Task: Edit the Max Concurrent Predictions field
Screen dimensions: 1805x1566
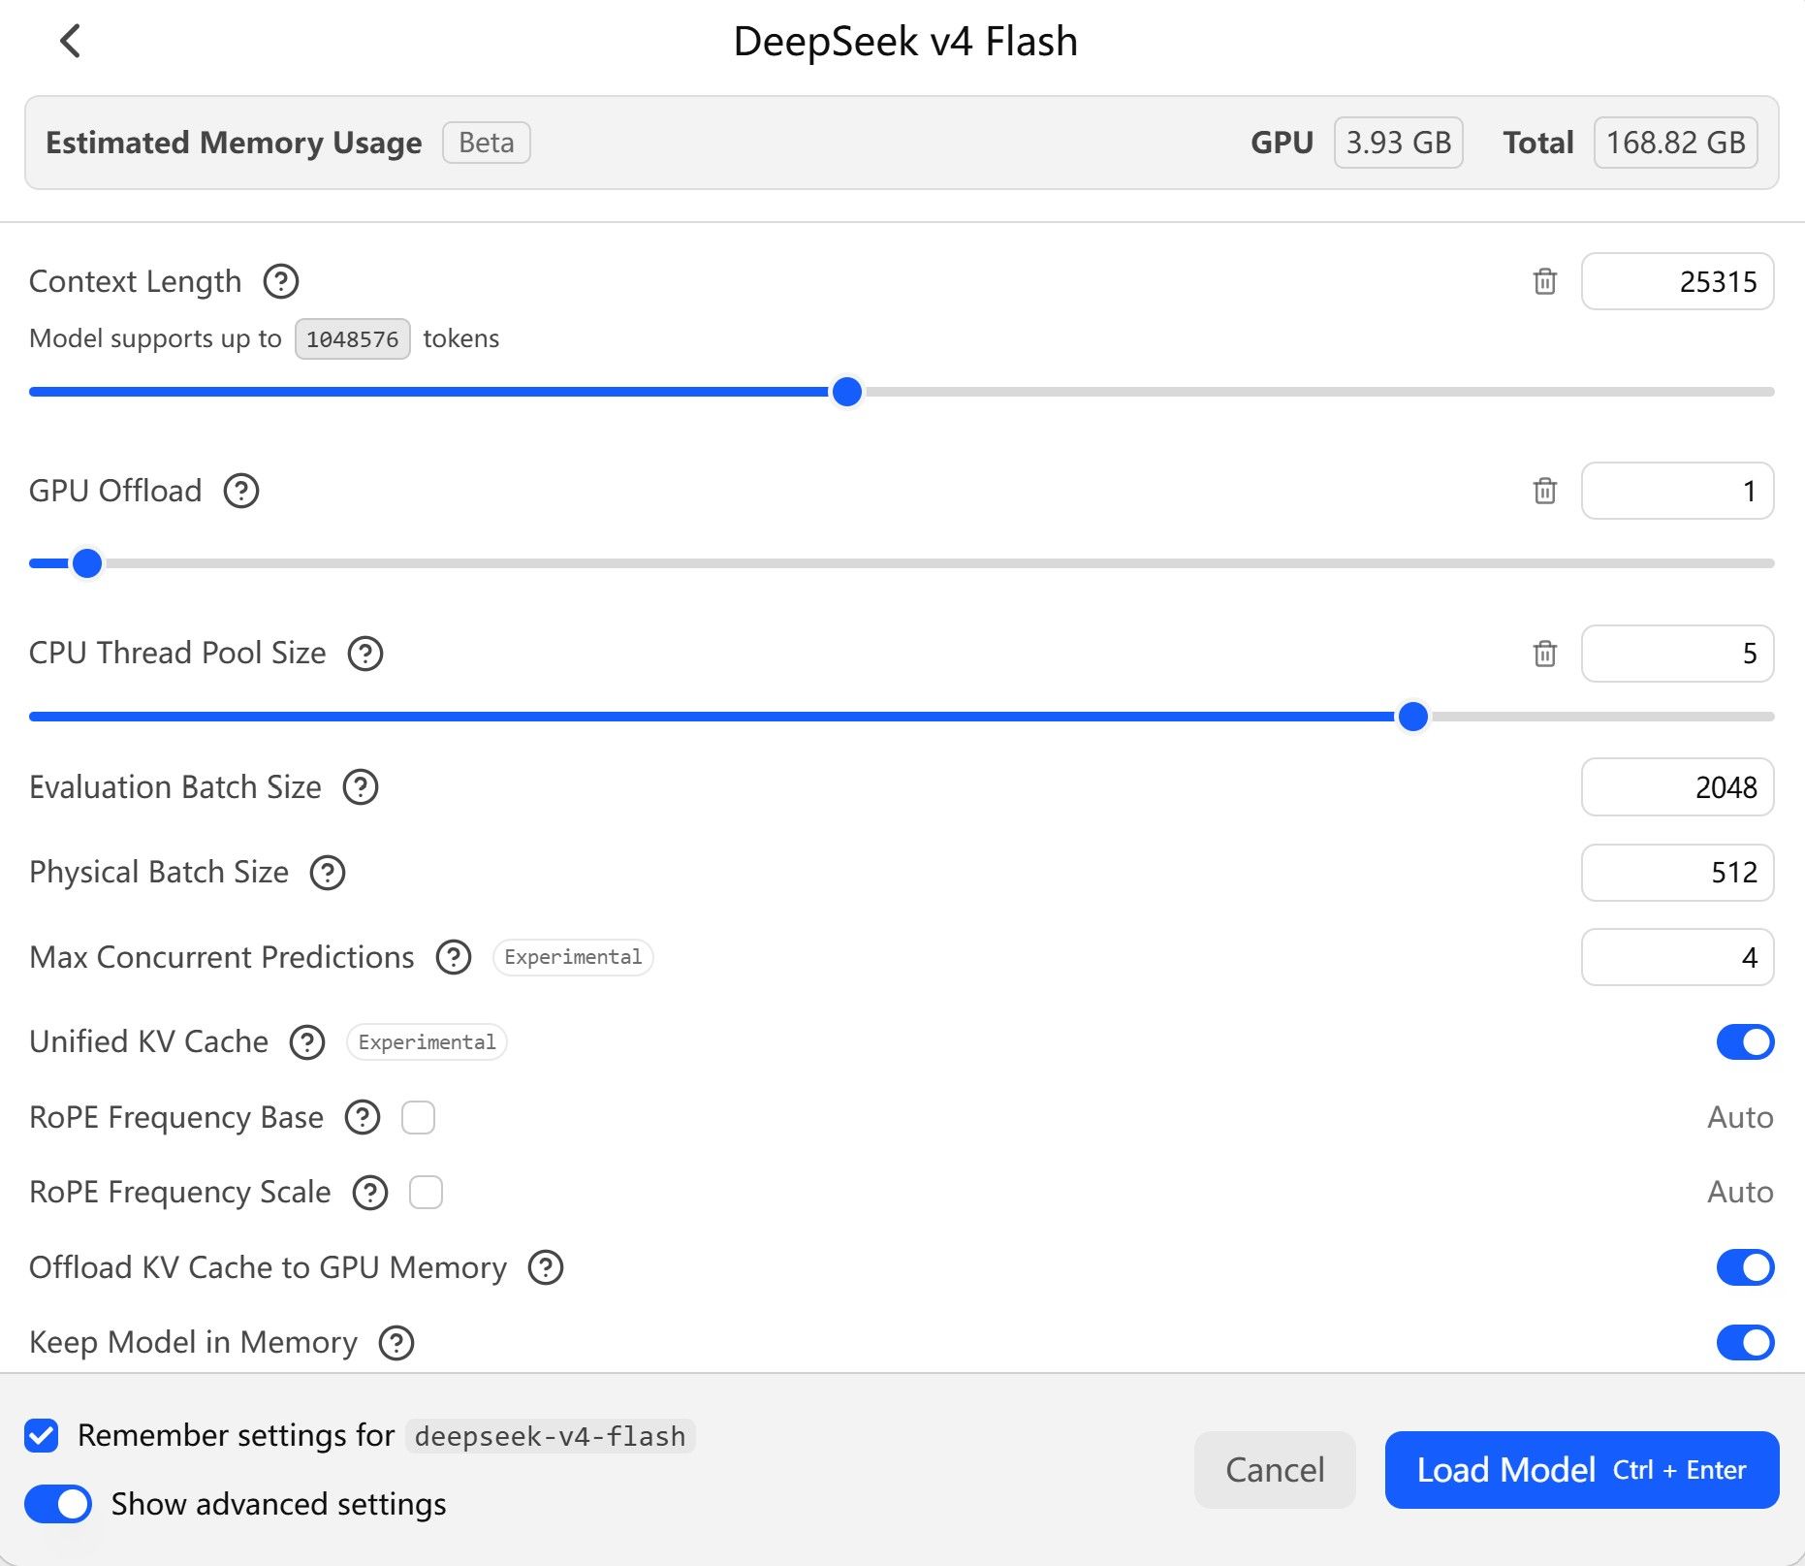Action: pyautogui.click(x=1678, y=958)
